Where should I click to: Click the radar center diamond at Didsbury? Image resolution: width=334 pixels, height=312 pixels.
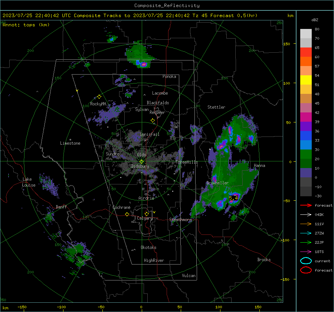pyautogui.click(x=141, y=162)
